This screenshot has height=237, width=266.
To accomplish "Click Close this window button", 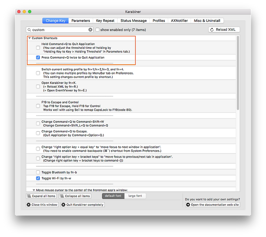I will coord(42,204).
